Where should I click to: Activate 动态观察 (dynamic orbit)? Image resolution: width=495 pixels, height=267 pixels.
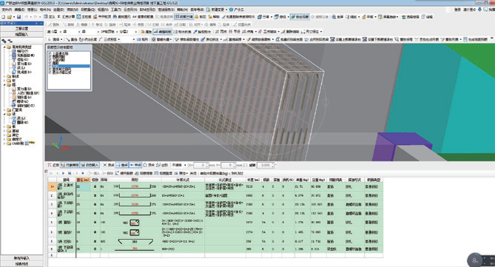click(x=300, y=17)
